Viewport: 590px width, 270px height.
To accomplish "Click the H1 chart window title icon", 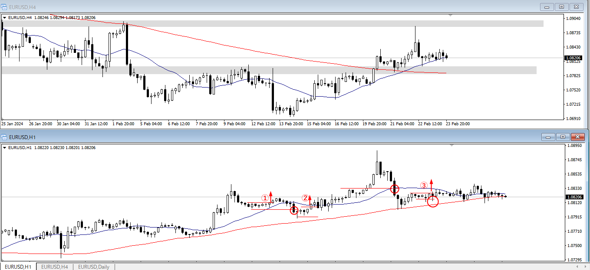I will point(4,137).
